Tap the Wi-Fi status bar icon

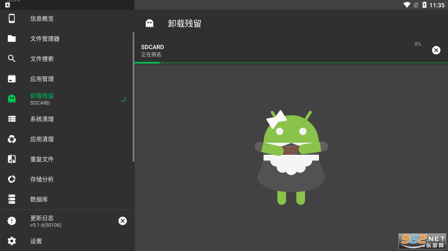(407, 5)
